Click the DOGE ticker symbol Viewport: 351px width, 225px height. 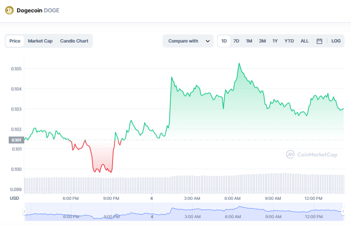52,11
